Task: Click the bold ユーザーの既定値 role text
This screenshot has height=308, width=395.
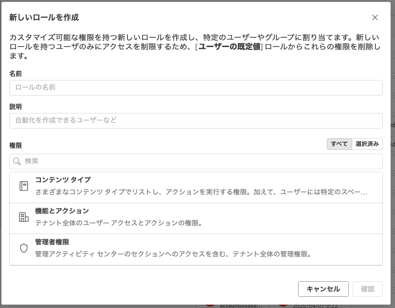Action: point(229,47)
